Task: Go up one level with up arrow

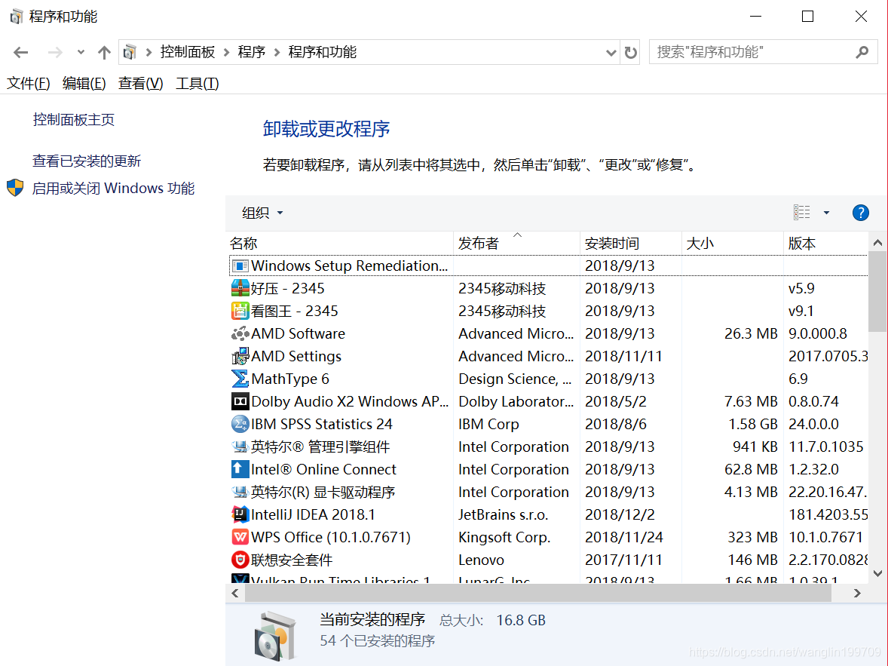Action: [103, 53]
